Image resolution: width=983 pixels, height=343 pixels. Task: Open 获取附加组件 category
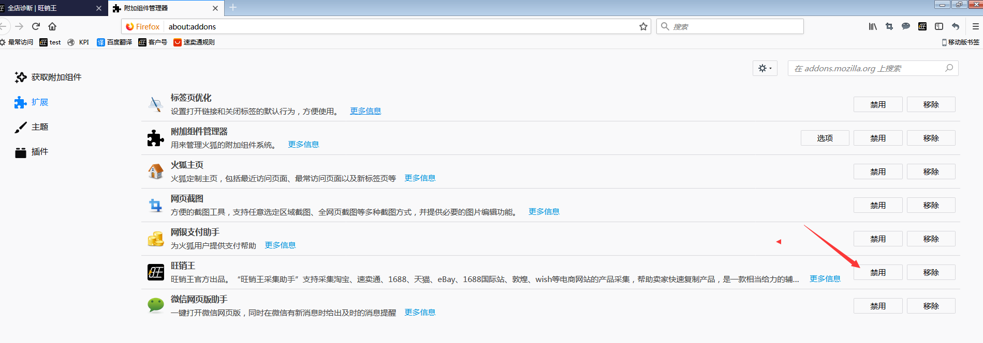[48, 77]
